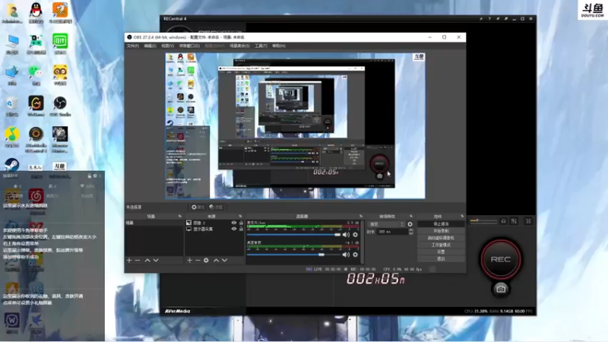Image resolution: width=608 pixels, height=342 pixels.
Task: Move source down arrow in Sources panel
Action: (224, 260)
